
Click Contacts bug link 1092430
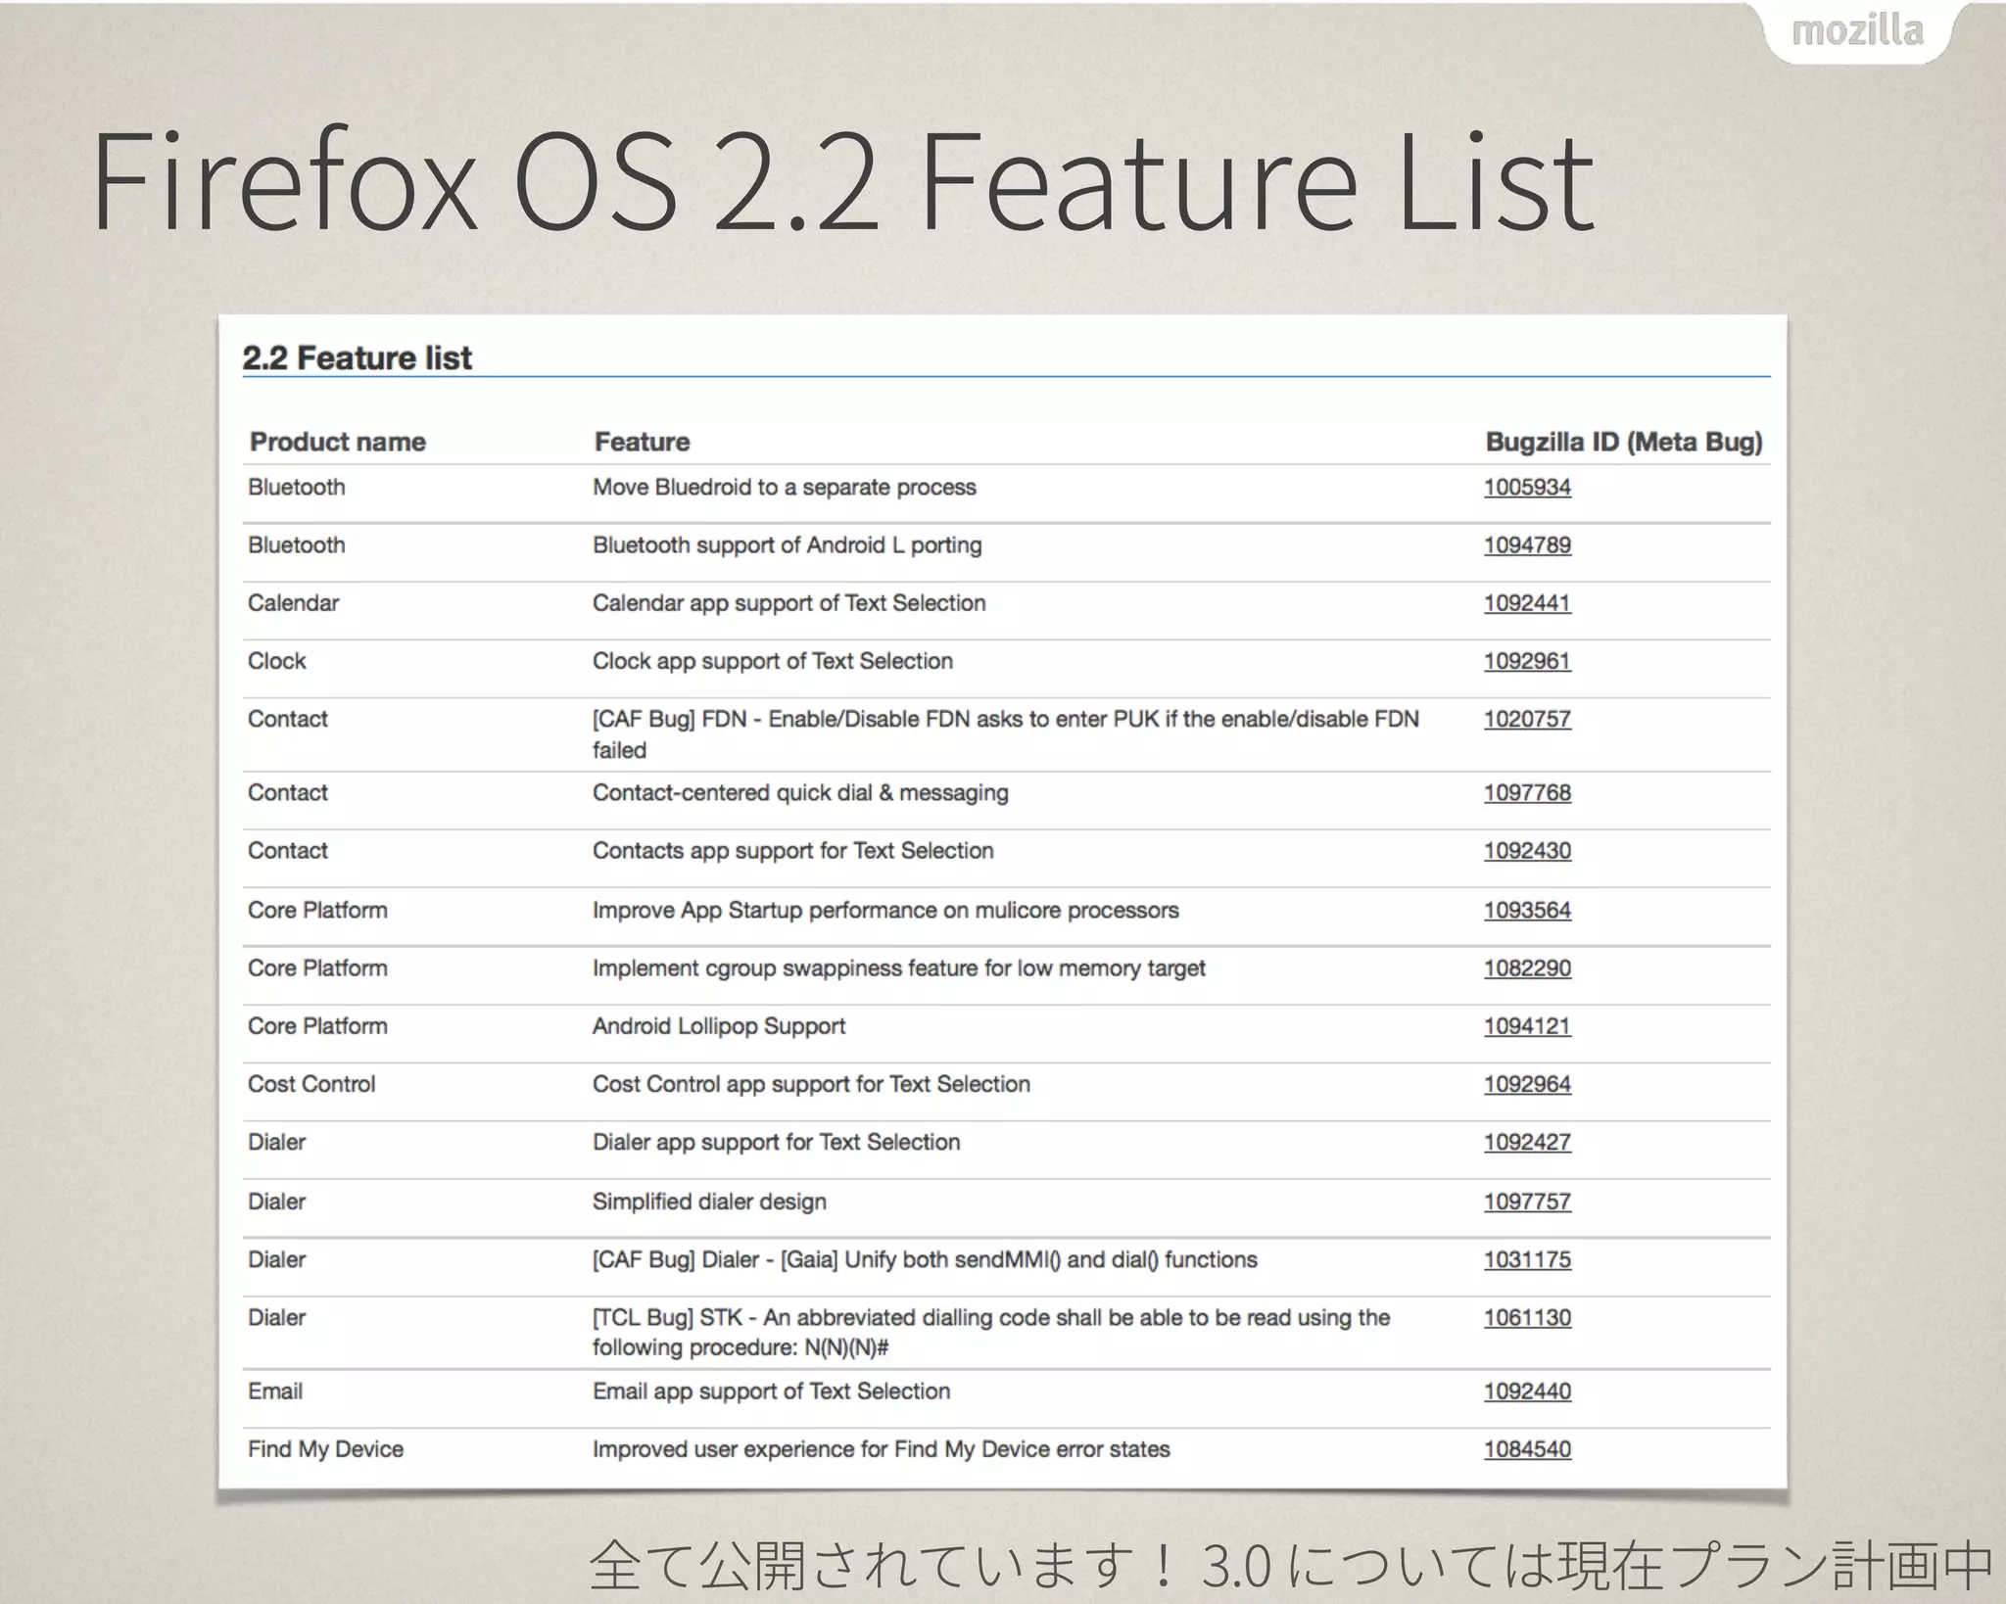coord(1526,851)
